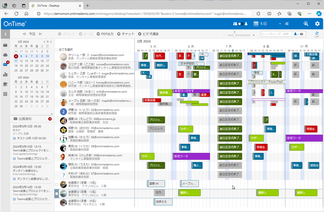Click the plus on the zoom slider
The image size is (324, 212).
(x=254, y=35)
